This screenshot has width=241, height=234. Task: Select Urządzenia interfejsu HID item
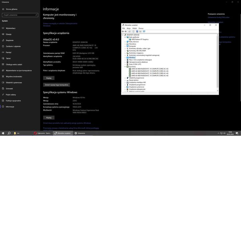click(x=137, y=82)
